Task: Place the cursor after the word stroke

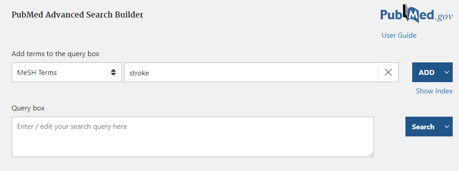Action: 149,73
